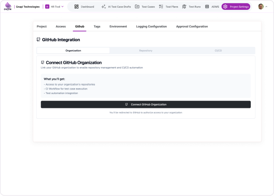Click the Test Cases folder icon
Screen dimensions: 274x196
click(x=137, y=7)
